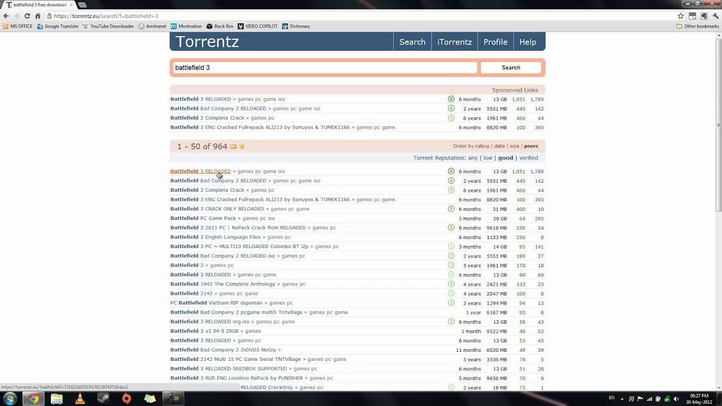Open Profile from the header
The height and width of the screenshot is (406, 722).
495,42
